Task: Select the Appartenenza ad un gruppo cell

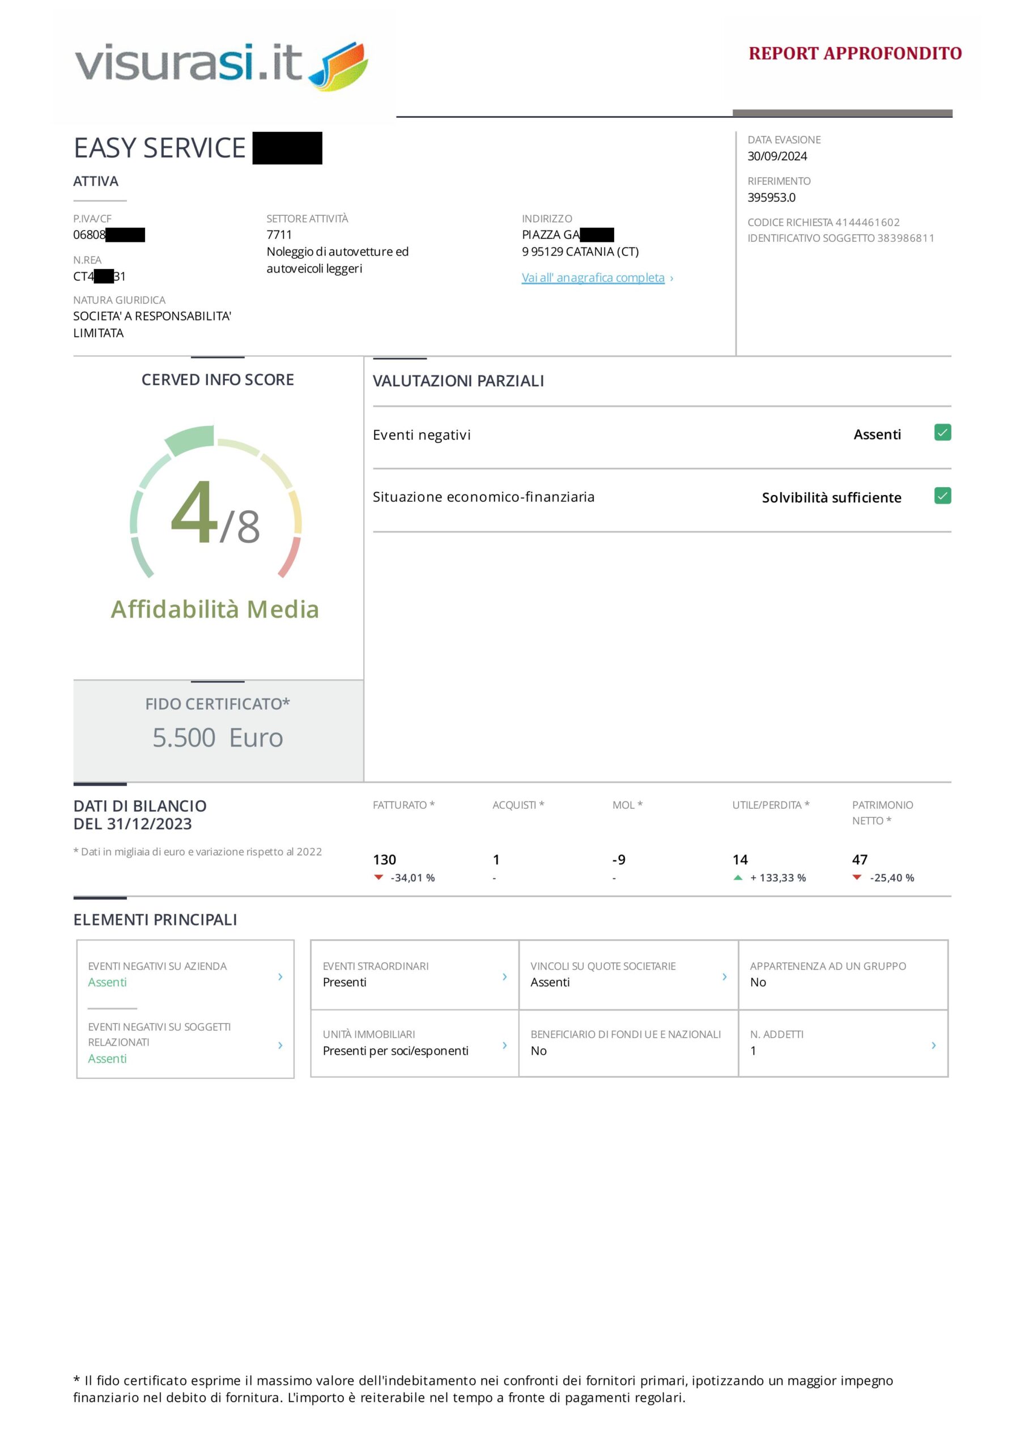Action: coord(843,974)
